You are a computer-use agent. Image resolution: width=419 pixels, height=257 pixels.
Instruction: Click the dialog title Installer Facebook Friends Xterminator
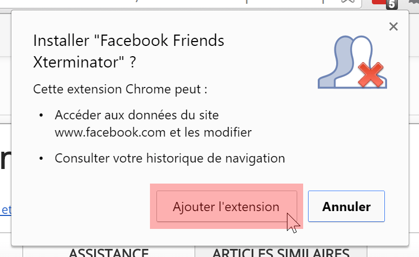(128, 51)
